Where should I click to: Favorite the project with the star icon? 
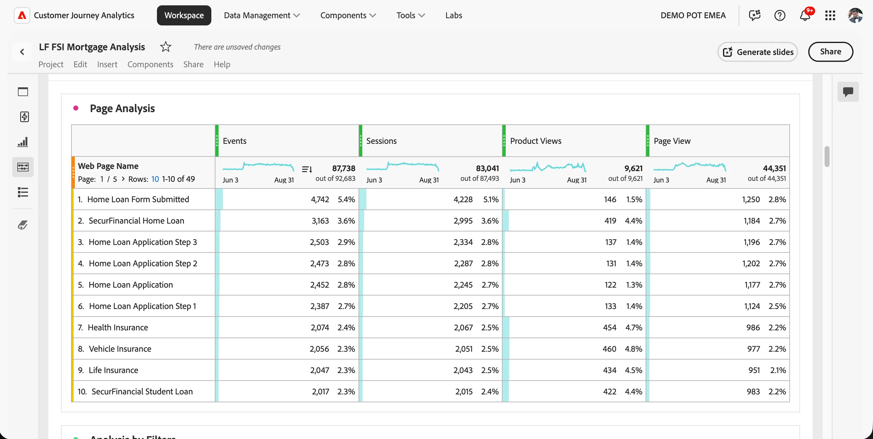tap(165, 47)
